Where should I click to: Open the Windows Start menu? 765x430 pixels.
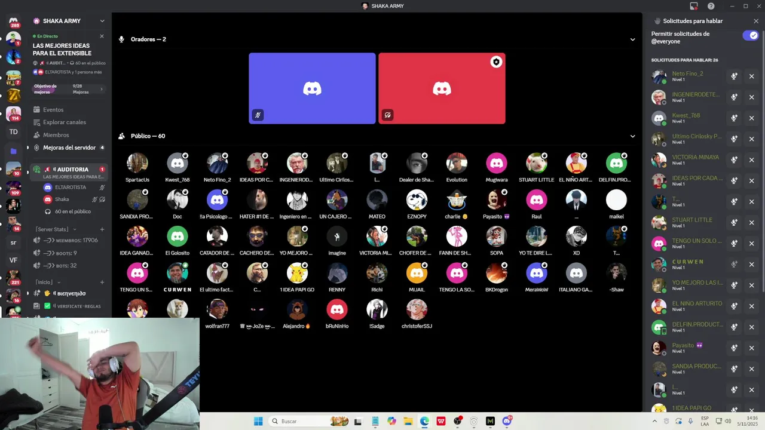pos(258,421)
